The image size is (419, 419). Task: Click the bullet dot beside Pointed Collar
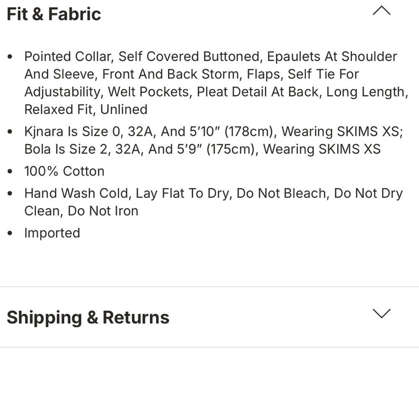pos(10,57)
